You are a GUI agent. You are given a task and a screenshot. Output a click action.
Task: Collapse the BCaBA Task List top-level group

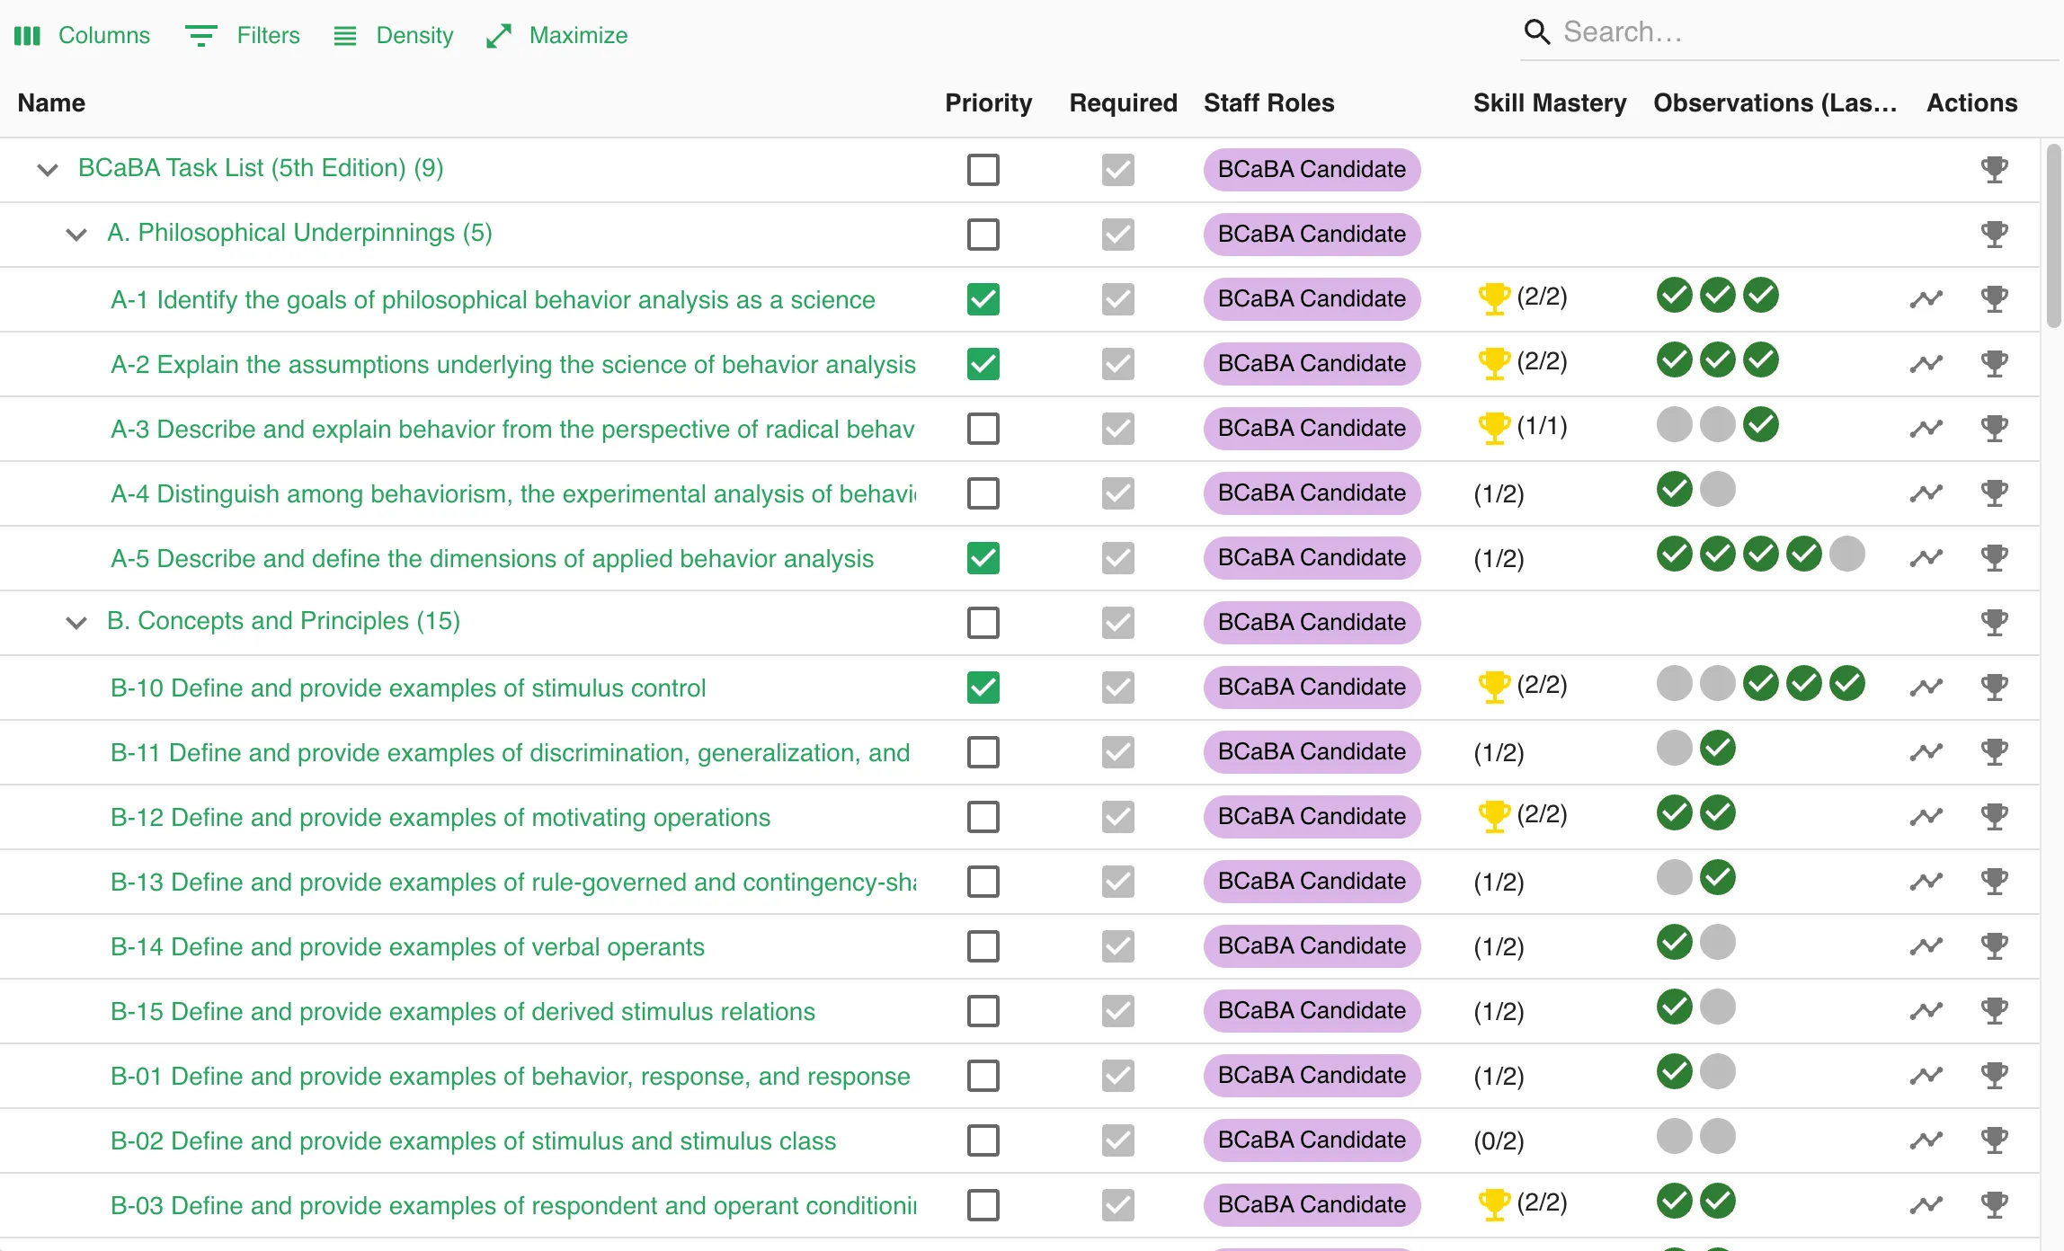47,168
